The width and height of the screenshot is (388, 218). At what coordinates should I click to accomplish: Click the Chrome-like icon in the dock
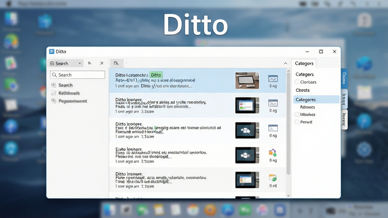tap(193, 210)
